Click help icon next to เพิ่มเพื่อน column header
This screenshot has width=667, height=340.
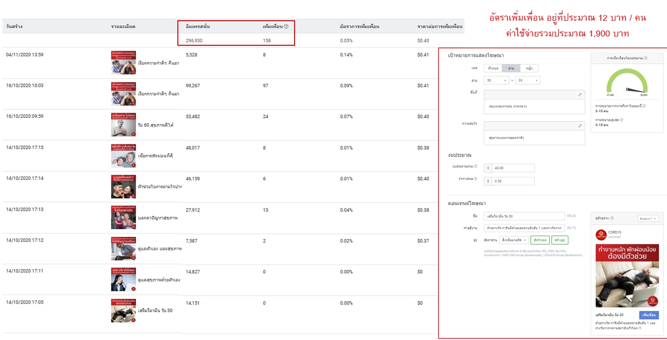coord(286,27)
